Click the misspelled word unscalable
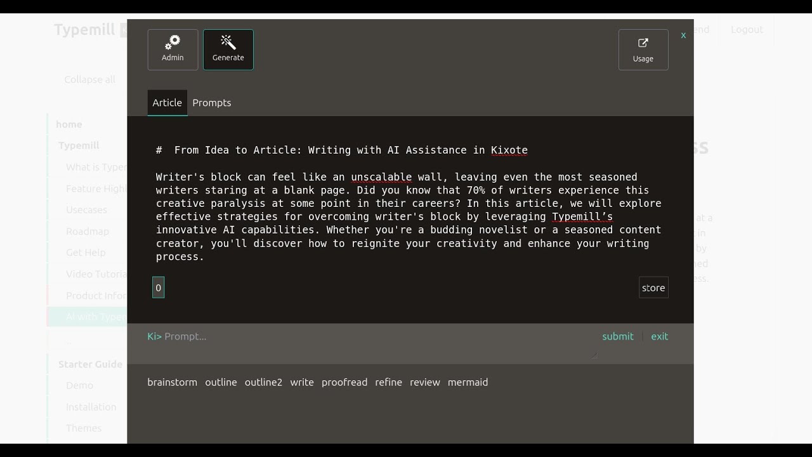Image resolution: width=812 pixels, height=457 pixels. [x=381, y=177]
